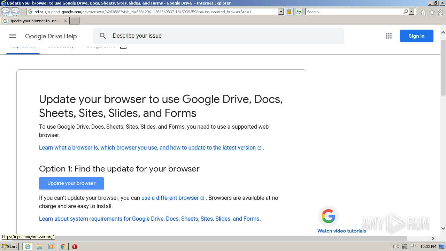
Task: Expand the search provider dropdown
Action: coord(412,12)
